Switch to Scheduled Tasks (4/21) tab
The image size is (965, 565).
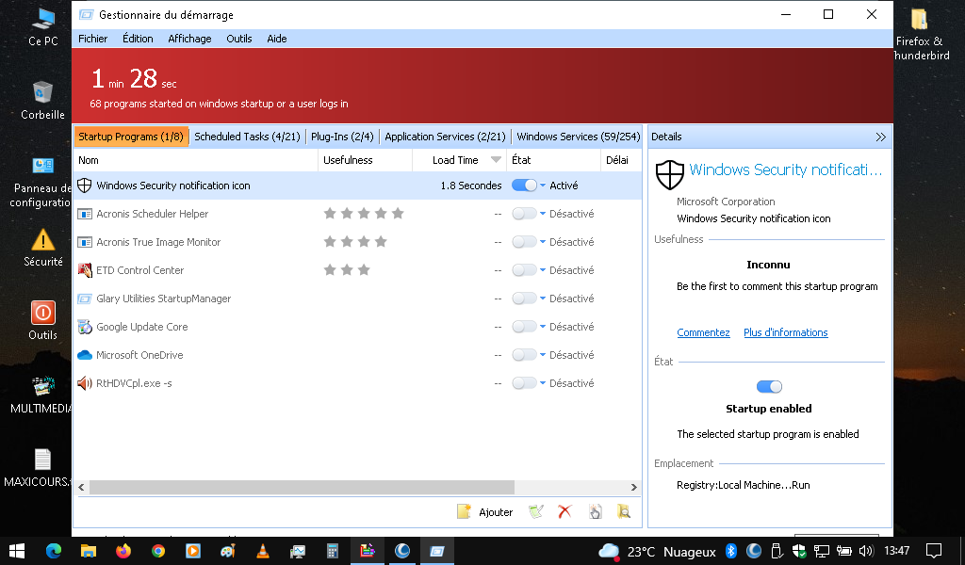pyautogui.click(x=248, y=137)
